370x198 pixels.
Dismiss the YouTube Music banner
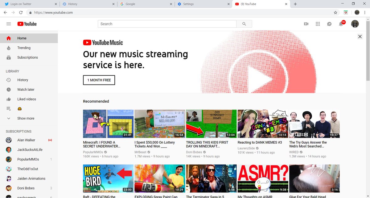tap(360, 37)
